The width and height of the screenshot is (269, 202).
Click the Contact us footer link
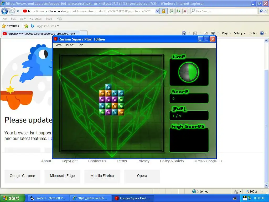(97, 161)
